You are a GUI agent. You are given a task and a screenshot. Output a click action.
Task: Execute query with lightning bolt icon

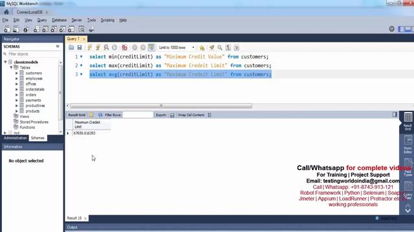(x=90, y=48)
